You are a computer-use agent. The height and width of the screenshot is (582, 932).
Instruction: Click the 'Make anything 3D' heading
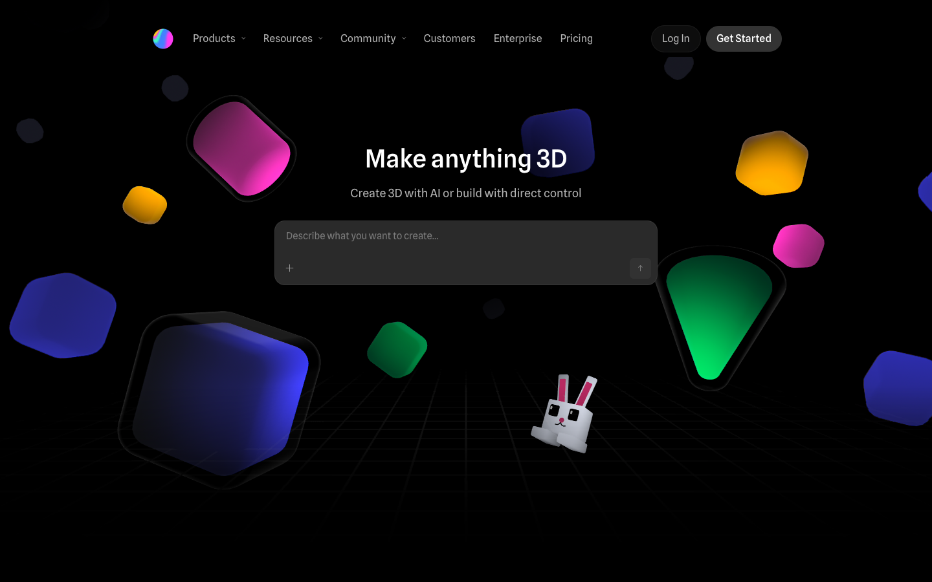coord(466,159)
